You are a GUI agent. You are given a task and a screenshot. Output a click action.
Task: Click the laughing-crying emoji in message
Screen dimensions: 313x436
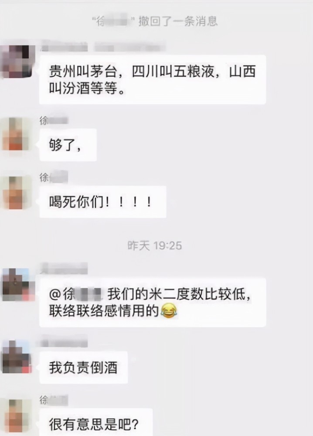tap(169, 311)
